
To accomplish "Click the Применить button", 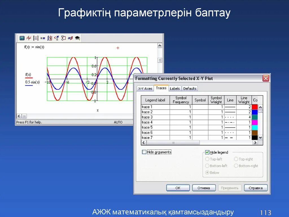I will (230, 188).
